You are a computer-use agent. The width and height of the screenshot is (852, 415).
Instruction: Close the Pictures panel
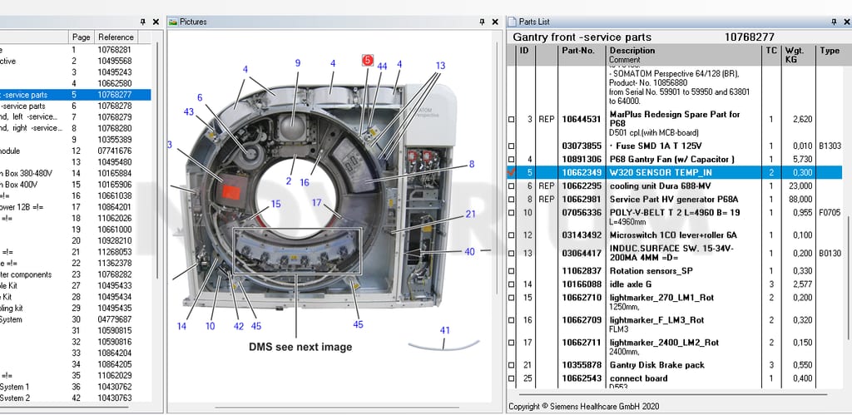pyautogui.click(x=495, y=22)
